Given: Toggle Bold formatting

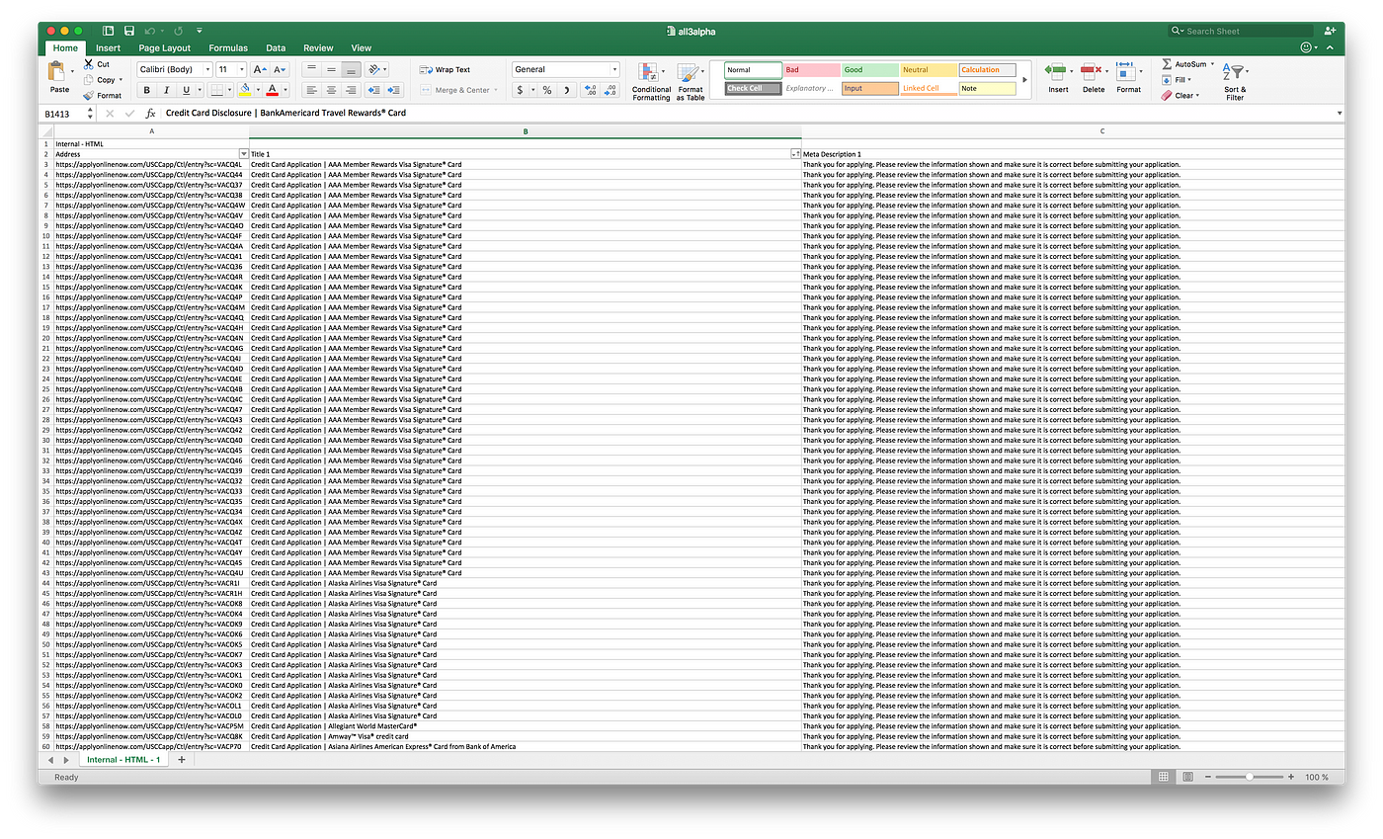Looking at the screenshot, I should tap(147, 90).
